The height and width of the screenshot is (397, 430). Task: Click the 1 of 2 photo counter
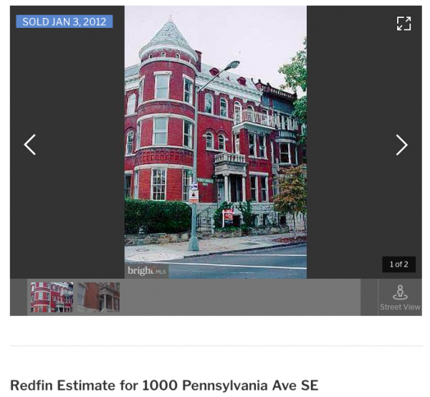click(x=398, y=264)
